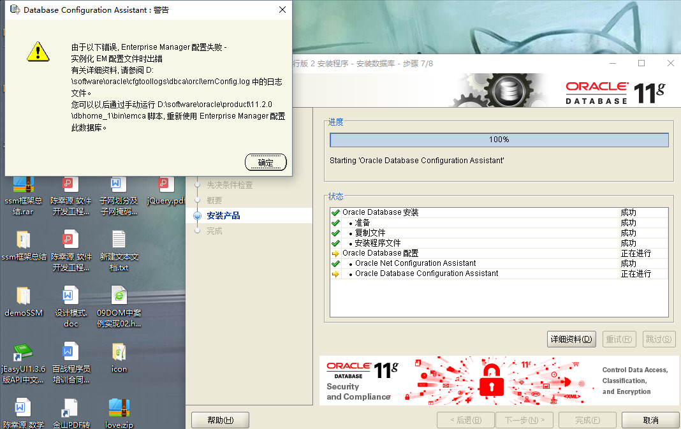Confirm the warning with the 确定 button
Screen dimensions: 681x429
266,163
